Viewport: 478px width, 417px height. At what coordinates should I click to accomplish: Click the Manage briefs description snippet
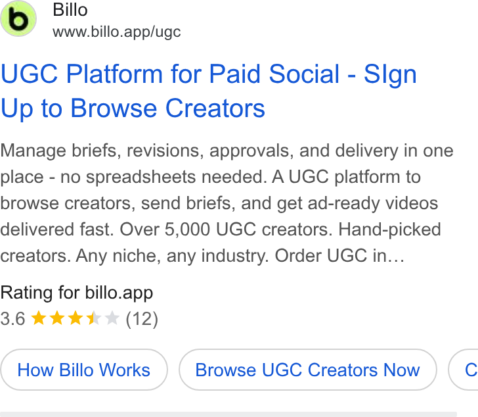[x=227, y=203]
